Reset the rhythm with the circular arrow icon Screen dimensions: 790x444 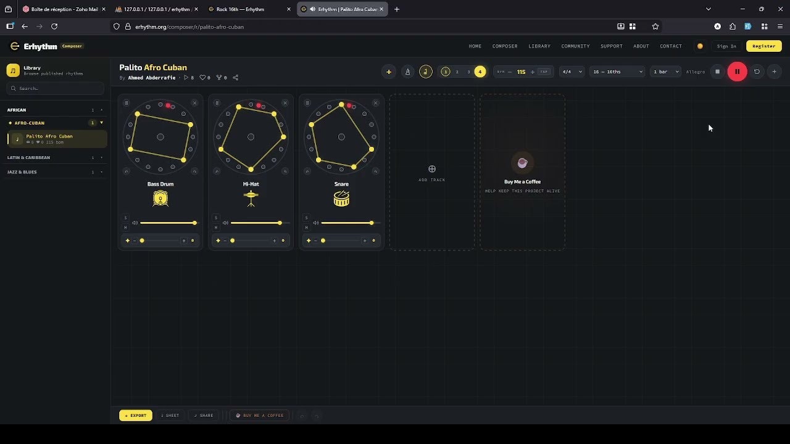pos(757,72)
